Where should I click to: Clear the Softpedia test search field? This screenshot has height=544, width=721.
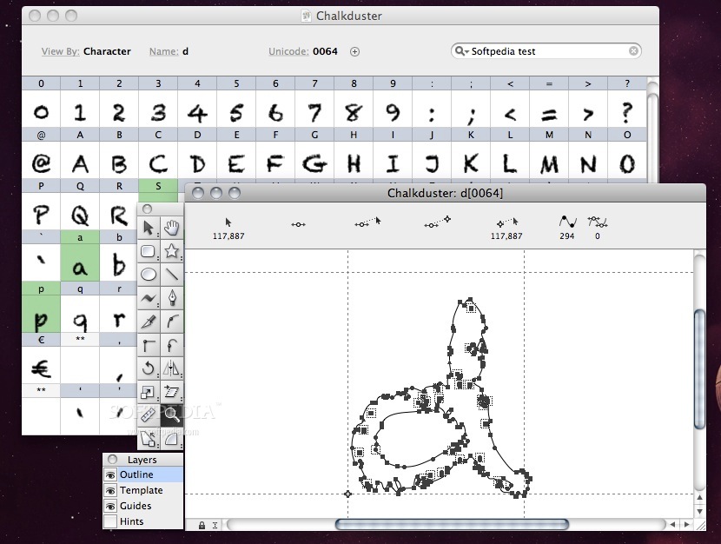tap(633, 51)
